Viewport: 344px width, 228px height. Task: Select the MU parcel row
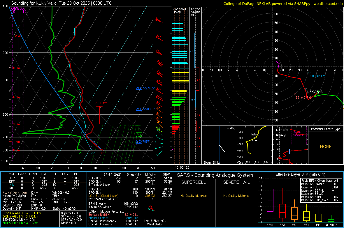44,188
